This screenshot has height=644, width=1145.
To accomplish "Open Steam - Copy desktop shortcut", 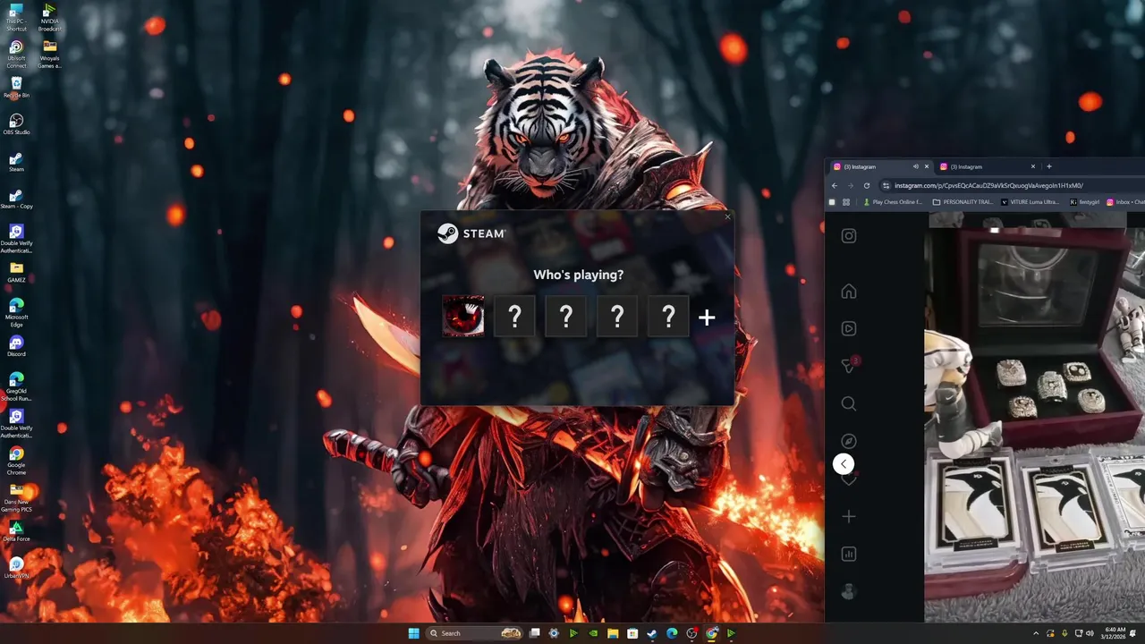I will point(16,199).
